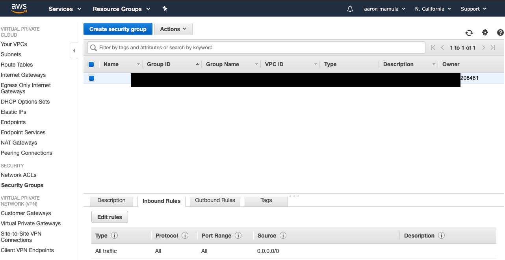
Task: Click the Type column header
Action: click(x=330, y=64)
